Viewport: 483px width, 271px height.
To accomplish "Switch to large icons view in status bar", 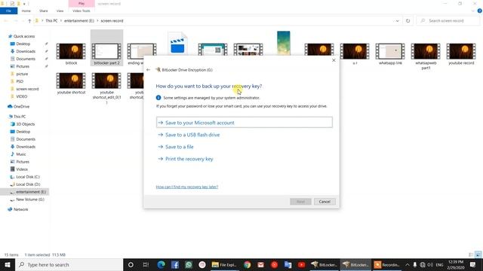I will 478,254.
